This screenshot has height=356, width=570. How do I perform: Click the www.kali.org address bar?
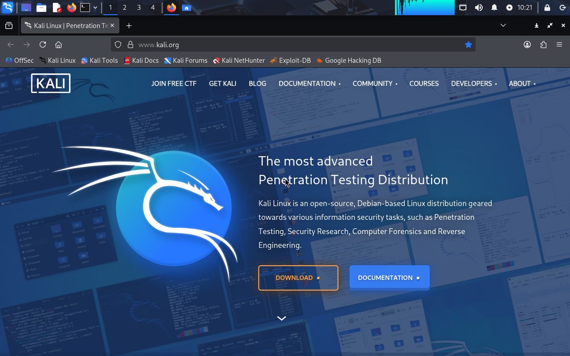tap(289, 44)
